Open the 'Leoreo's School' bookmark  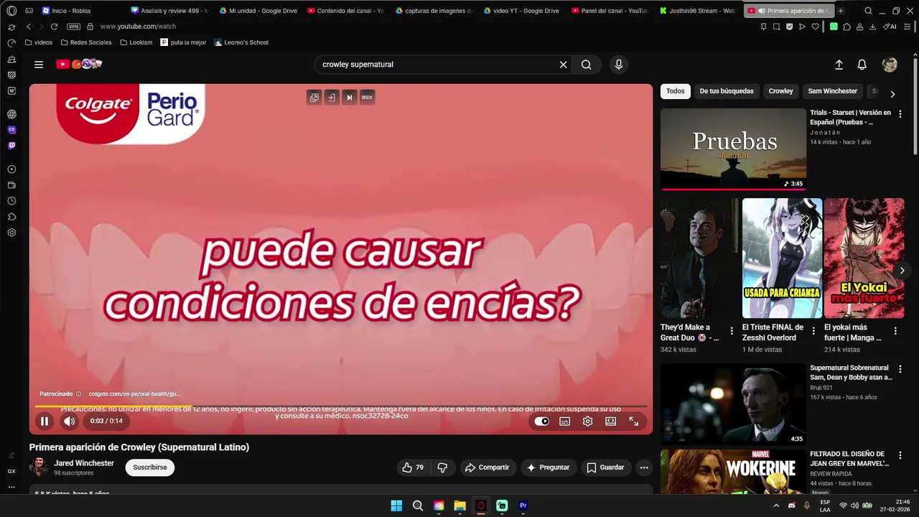point(241,42)
